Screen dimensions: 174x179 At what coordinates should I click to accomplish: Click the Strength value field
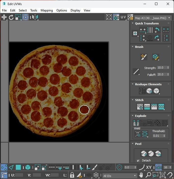tap(162, 67)
